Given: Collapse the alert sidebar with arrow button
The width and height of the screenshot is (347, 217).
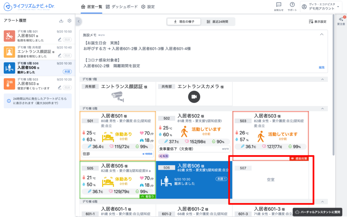Looking at the screenshot, I should tap(78, 21).
